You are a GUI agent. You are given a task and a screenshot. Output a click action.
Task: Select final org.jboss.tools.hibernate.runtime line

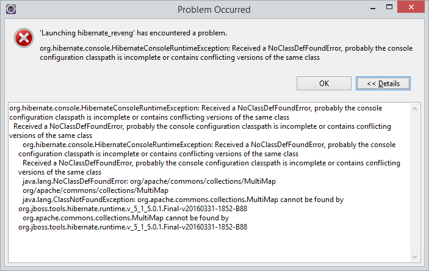[x=132, y=227]
